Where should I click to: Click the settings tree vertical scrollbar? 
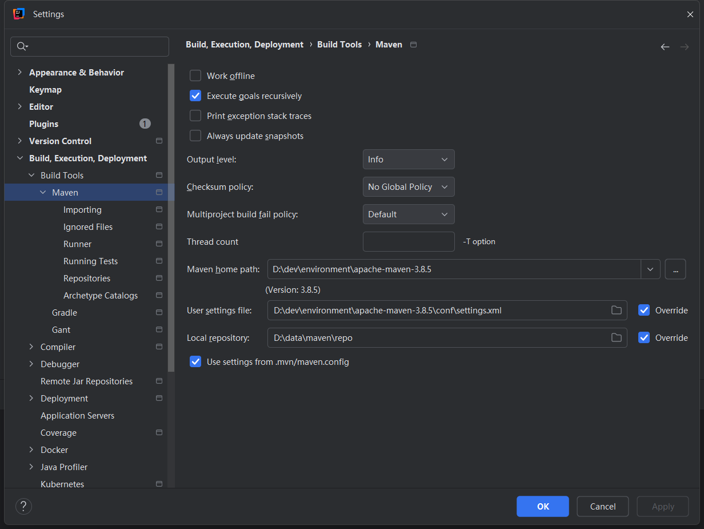pos(171,217)
